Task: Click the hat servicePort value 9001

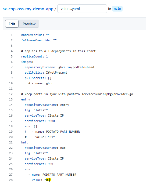Action: 51,164
